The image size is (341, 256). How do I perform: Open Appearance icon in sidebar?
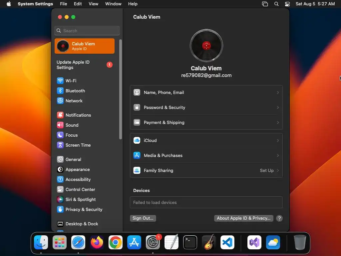60,169
